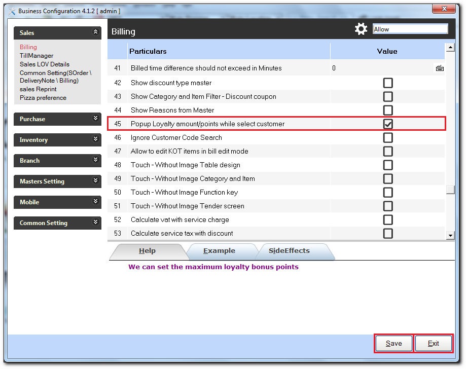Select Billing in the Sales list
This screenshot has height=369, width=466.
(x=28, y=47)
